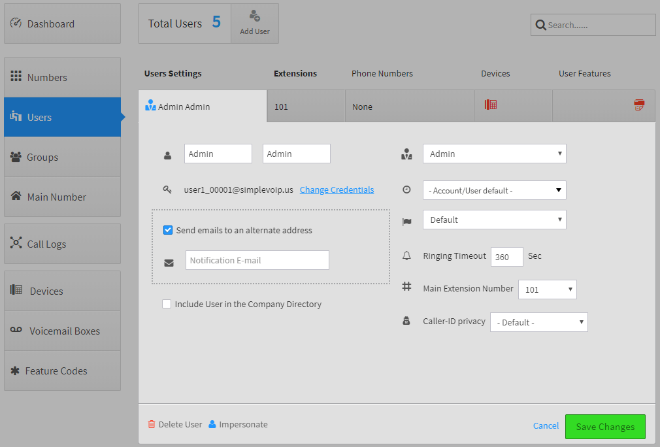Click the Voicemail Boxes tape icon
Screen dimensions: 660x447
pos(16,329)
